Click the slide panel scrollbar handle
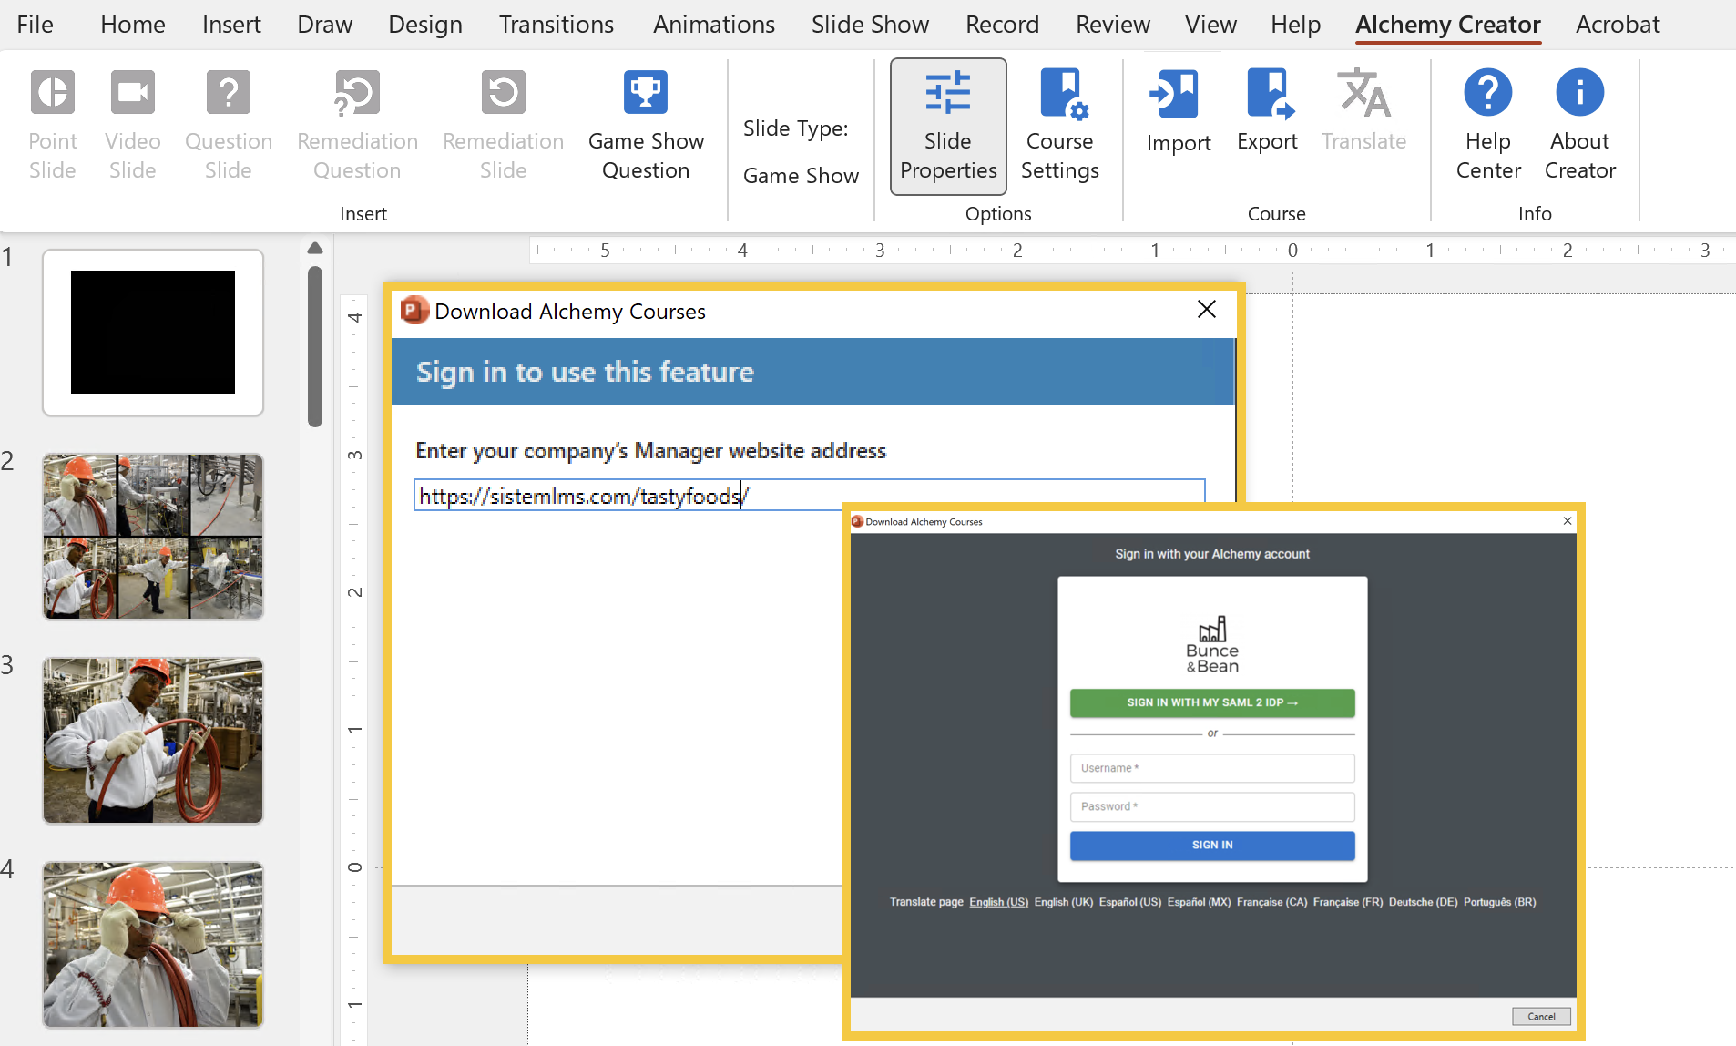 (x=315, y=346)
